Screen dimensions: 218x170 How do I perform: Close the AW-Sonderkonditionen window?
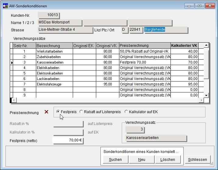(210, 6)
